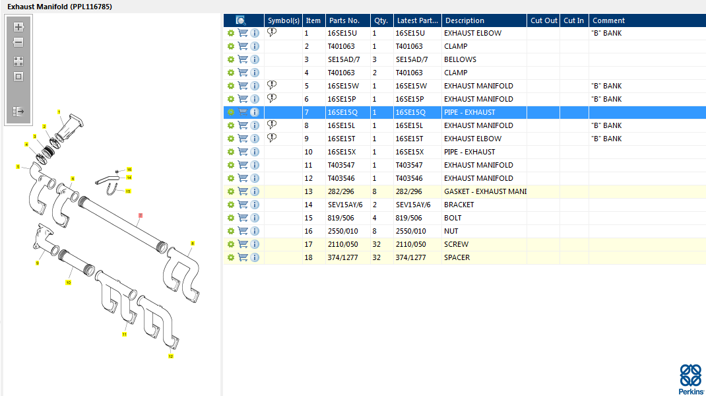Select callout 1 on the diagram
This screenshot has width=706, height=396.
point(59,112)
